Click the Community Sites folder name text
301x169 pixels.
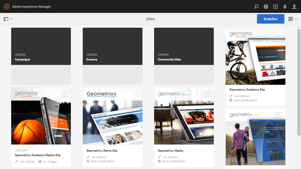tap(169, 59)
